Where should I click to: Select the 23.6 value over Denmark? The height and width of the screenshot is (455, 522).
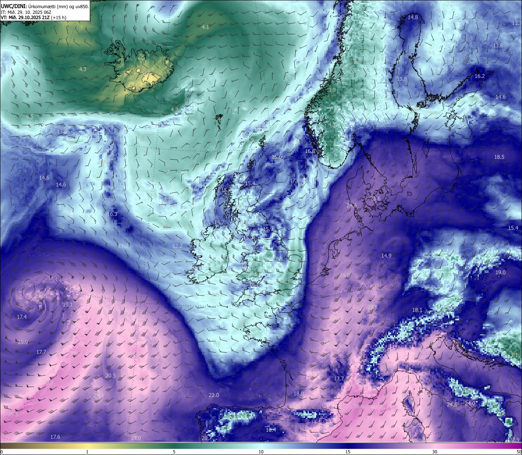coord(375,199)
